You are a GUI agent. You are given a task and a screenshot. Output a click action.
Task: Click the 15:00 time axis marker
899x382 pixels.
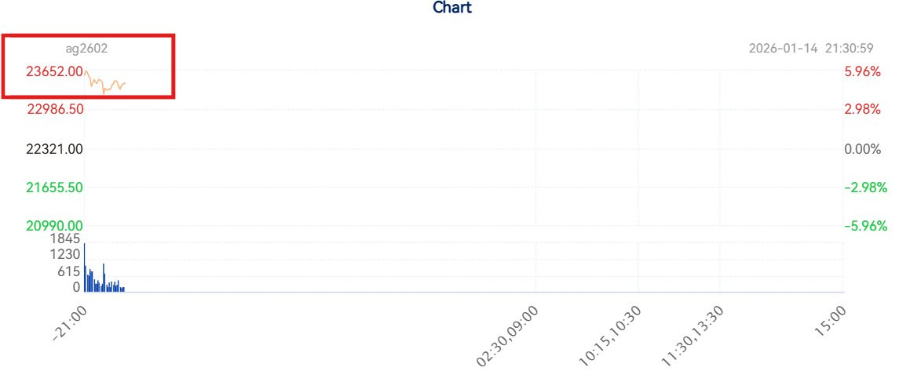point(828,322)
